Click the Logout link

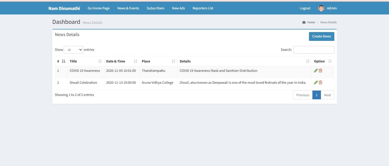(305, 8)
